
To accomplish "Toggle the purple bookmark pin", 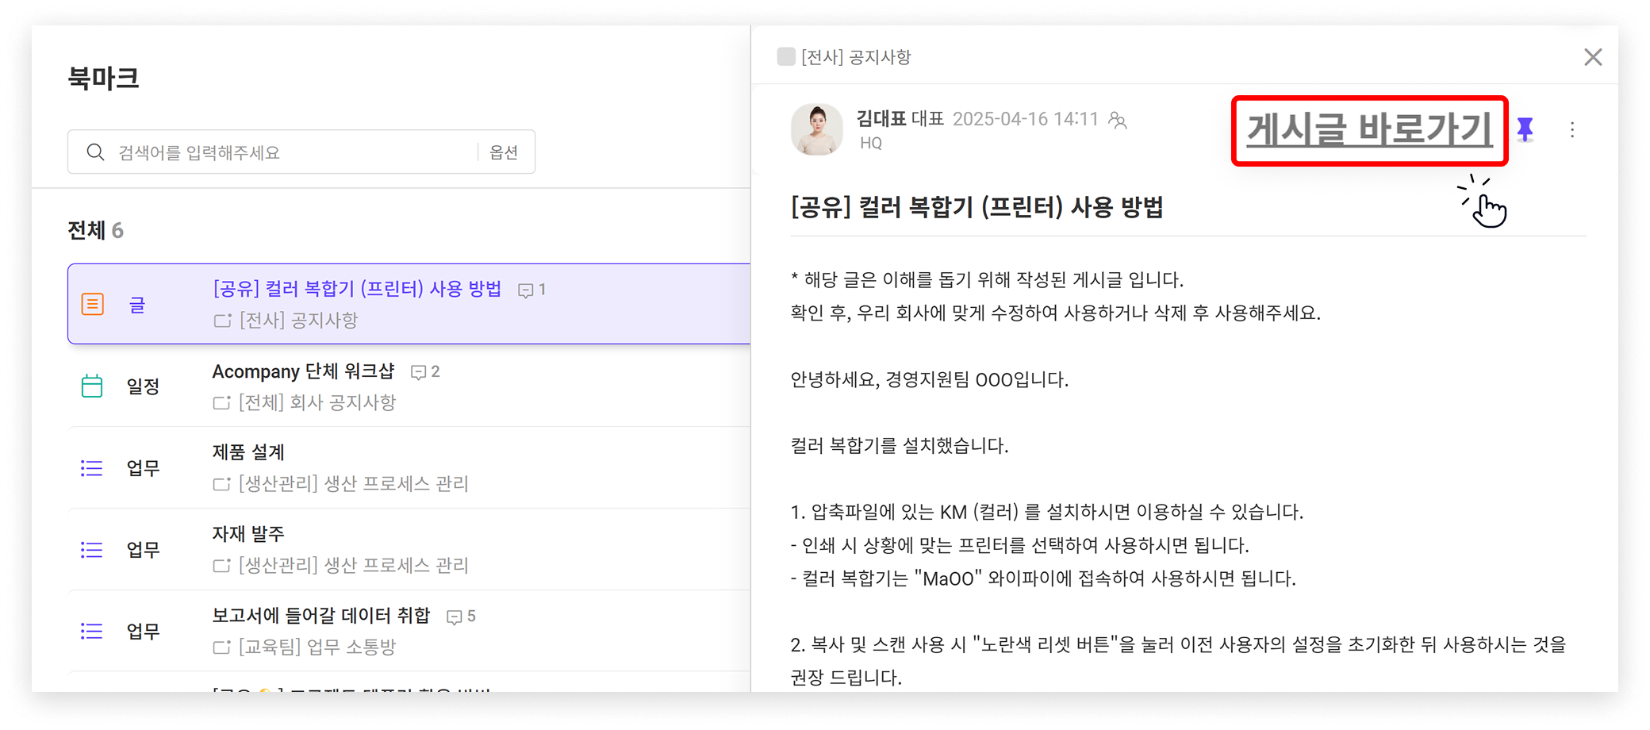I will point(1525,129).
